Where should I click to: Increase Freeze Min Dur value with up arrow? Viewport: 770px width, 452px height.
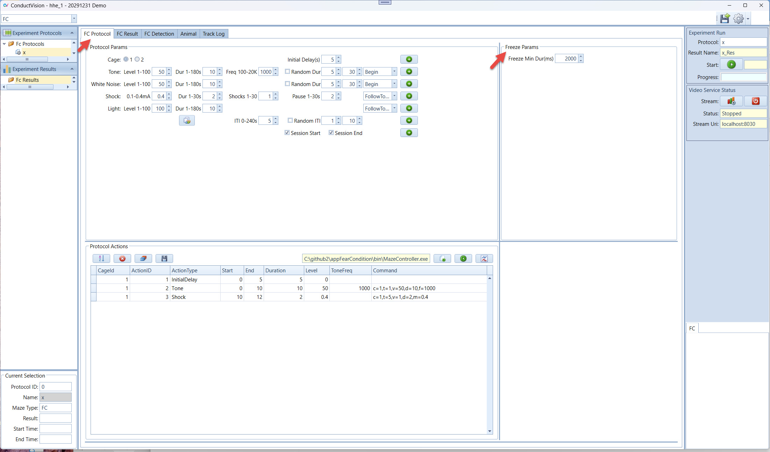581,57
